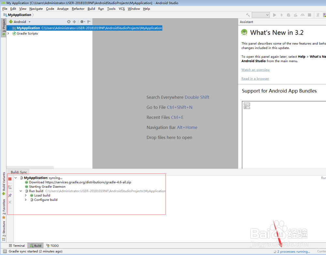This screenshot has width=326, height=255.
Task: Expand the Configure build node
Action: click(x=26, y=200)
